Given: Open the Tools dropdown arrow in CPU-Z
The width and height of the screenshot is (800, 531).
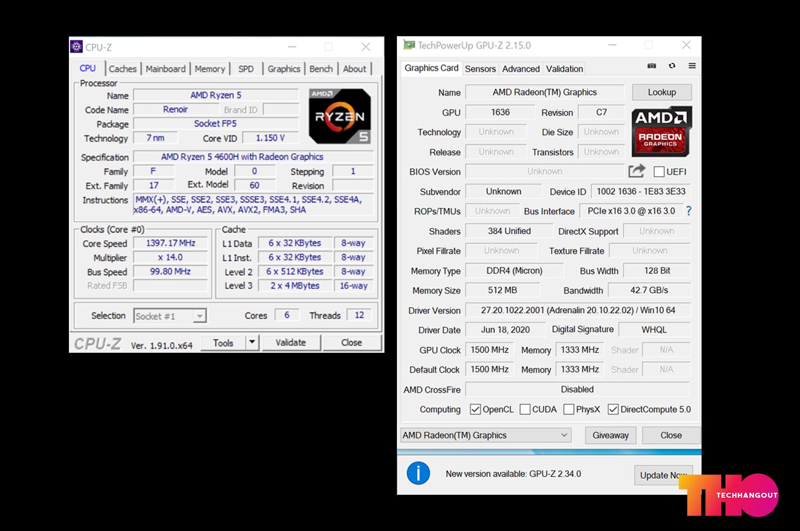Looking at the screenshot, I should (252, 342).
